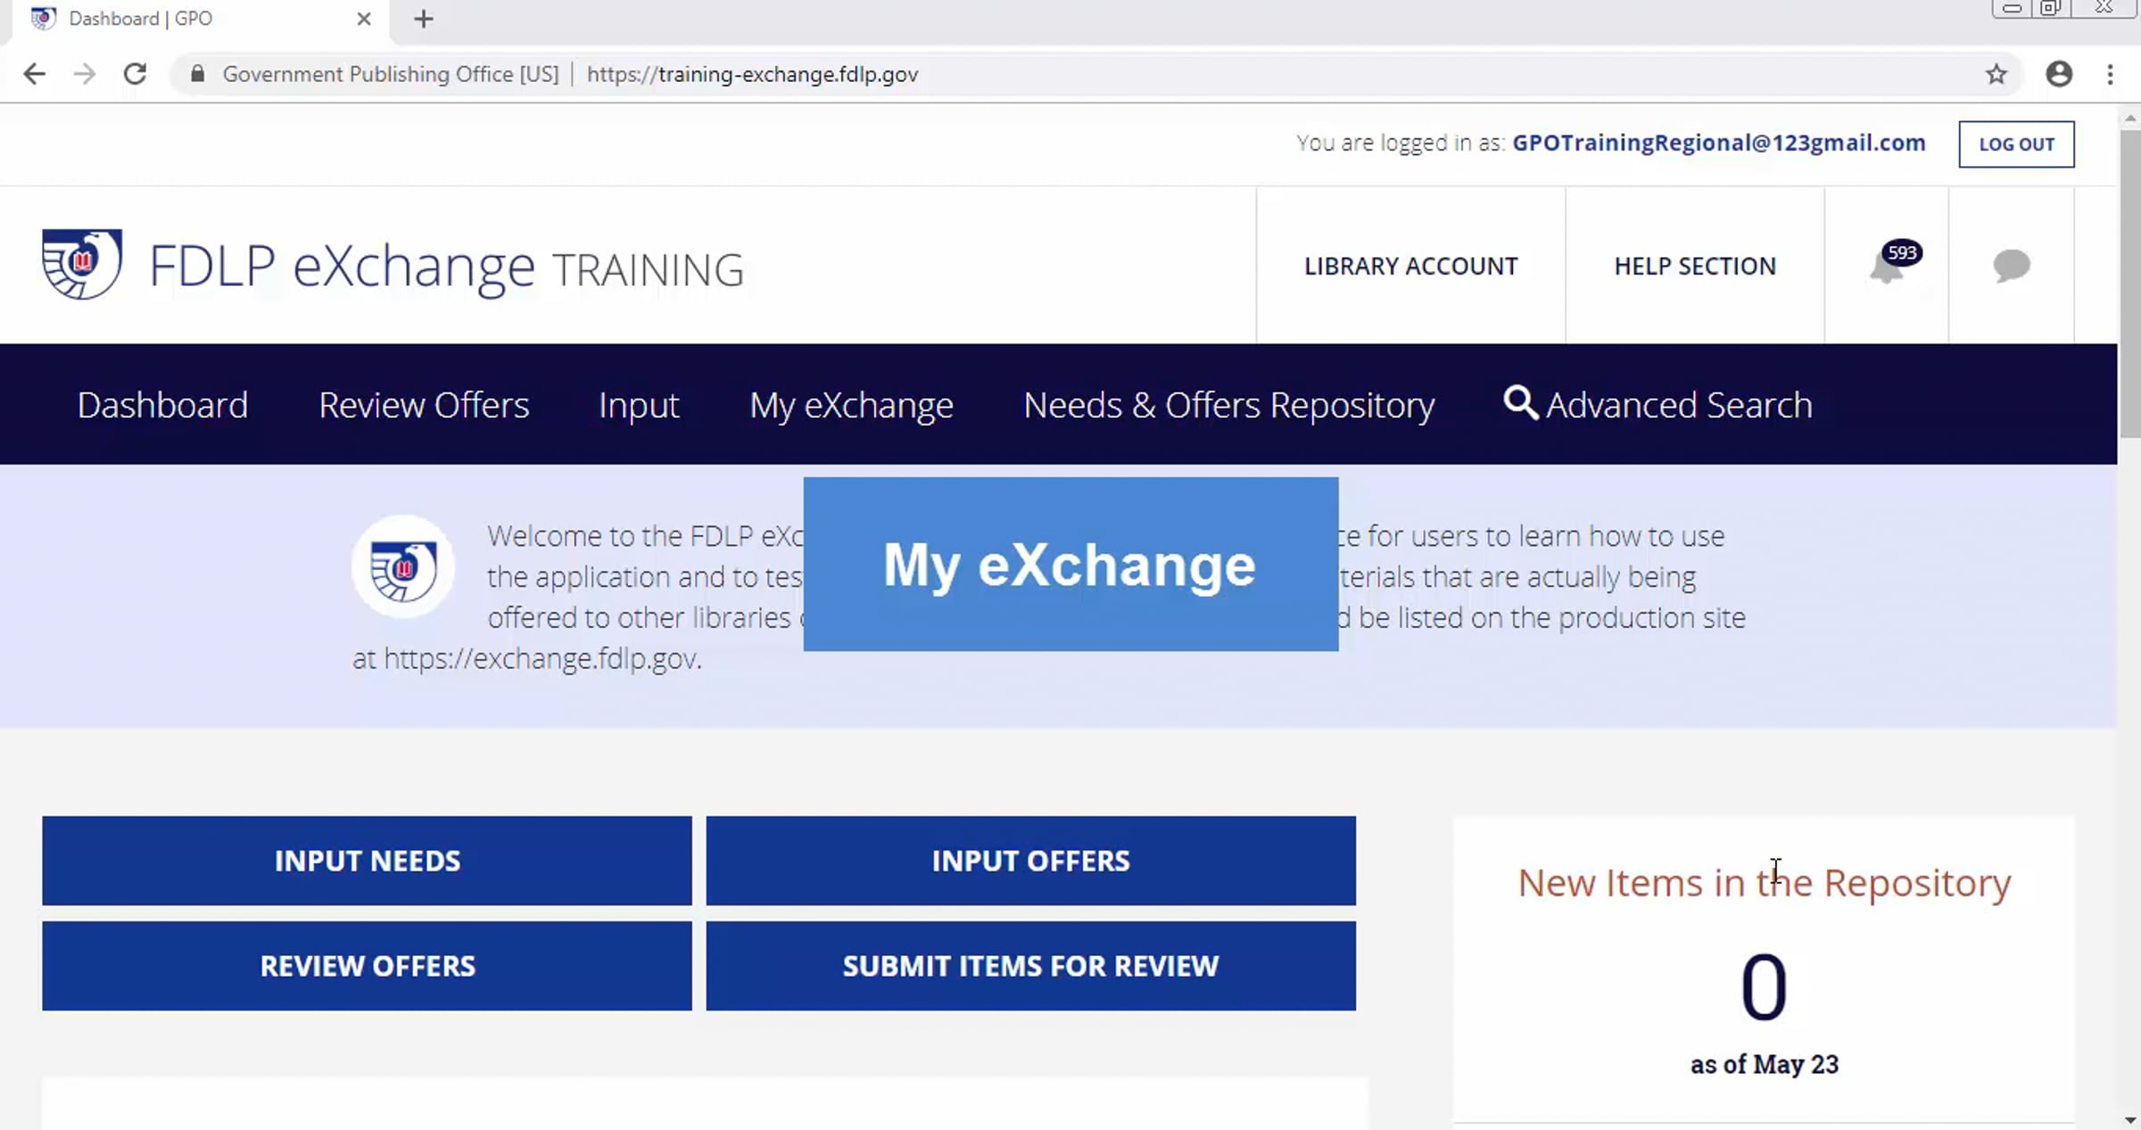Viewport: 2141px width, 1130px height.
Task: Click the scrollbar up arrow
Action: (x=2130, y=117)
